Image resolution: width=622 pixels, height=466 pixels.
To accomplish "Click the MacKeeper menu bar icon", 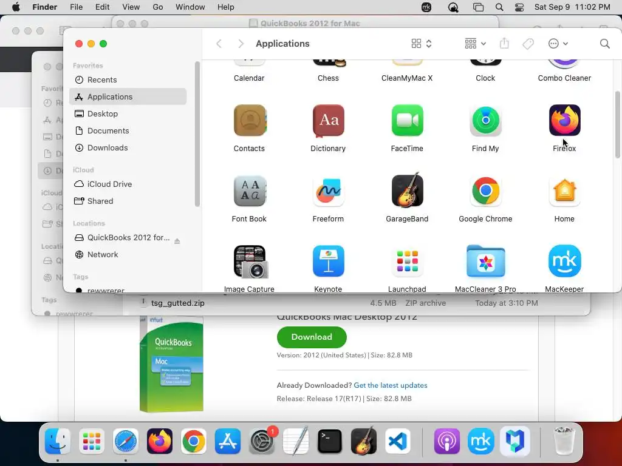I will click(426, 7).
